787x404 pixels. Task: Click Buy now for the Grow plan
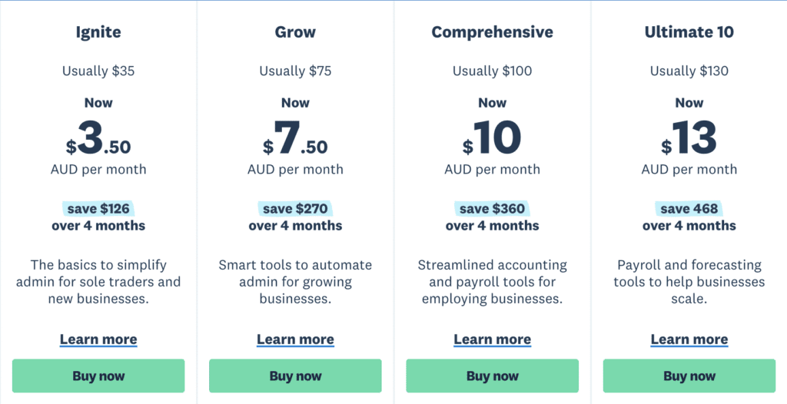coord(295,376)
